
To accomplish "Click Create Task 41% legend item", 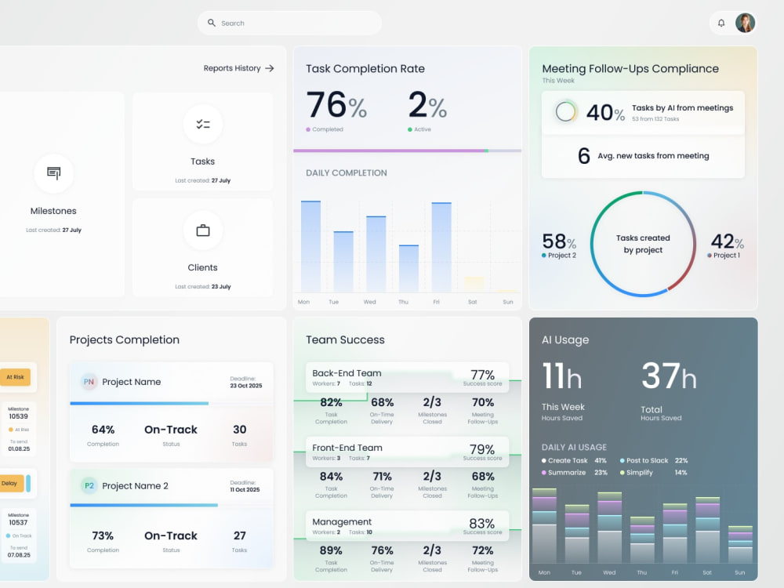I will (574, 460).
